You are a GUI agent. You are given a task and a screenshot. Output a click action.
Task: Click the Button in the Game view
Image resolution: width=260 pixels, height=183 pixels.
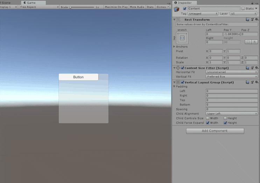coord(78,77)
